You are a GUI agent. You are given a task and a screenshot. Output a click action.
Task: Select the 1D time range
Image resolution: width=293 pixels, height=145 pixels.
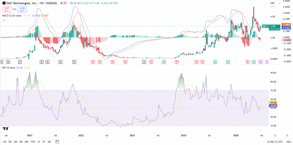click(5, 142)
